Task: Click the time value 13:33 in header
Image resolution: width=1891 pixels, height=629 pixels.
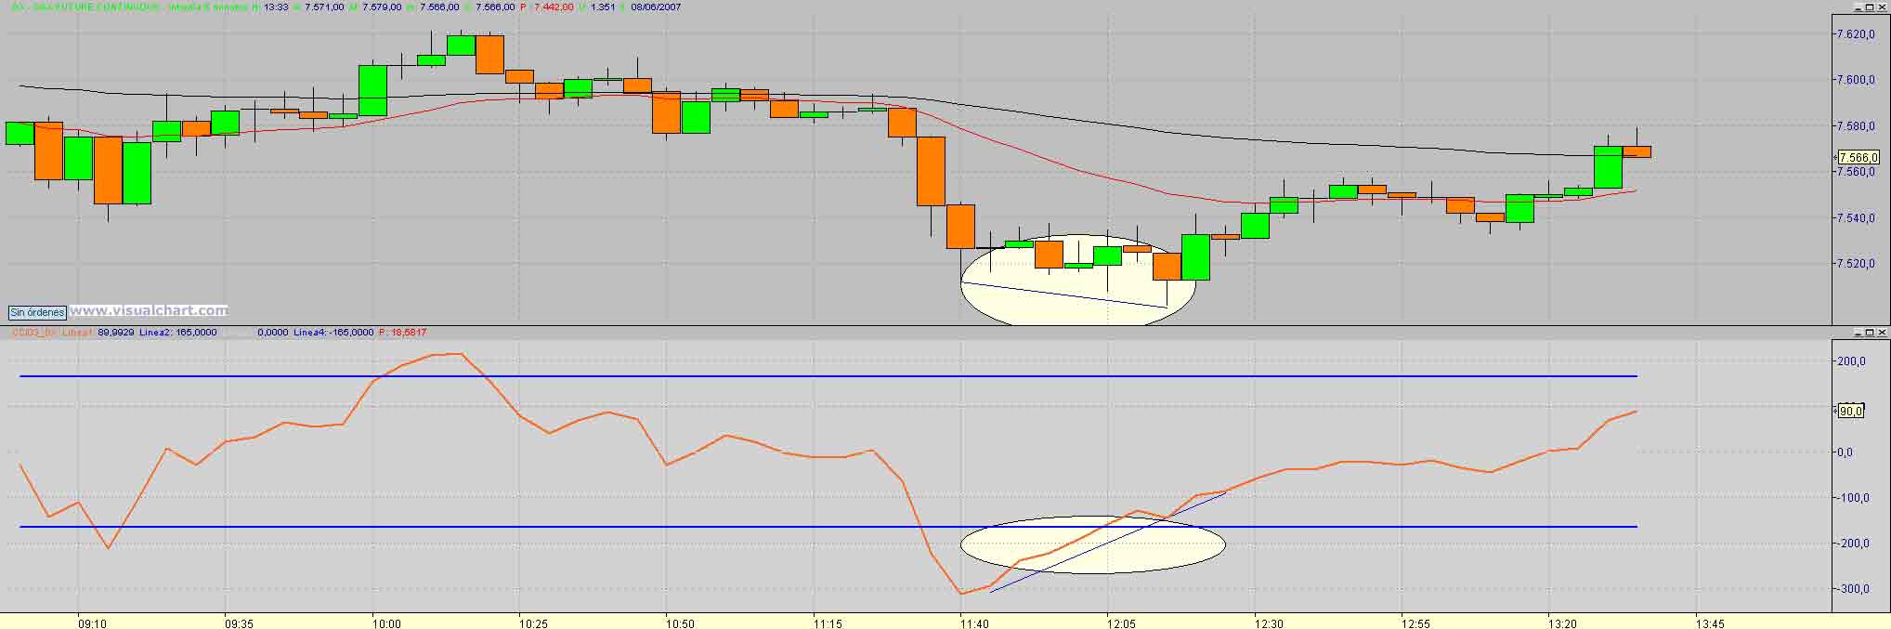Action: click(x=276, y=7)
